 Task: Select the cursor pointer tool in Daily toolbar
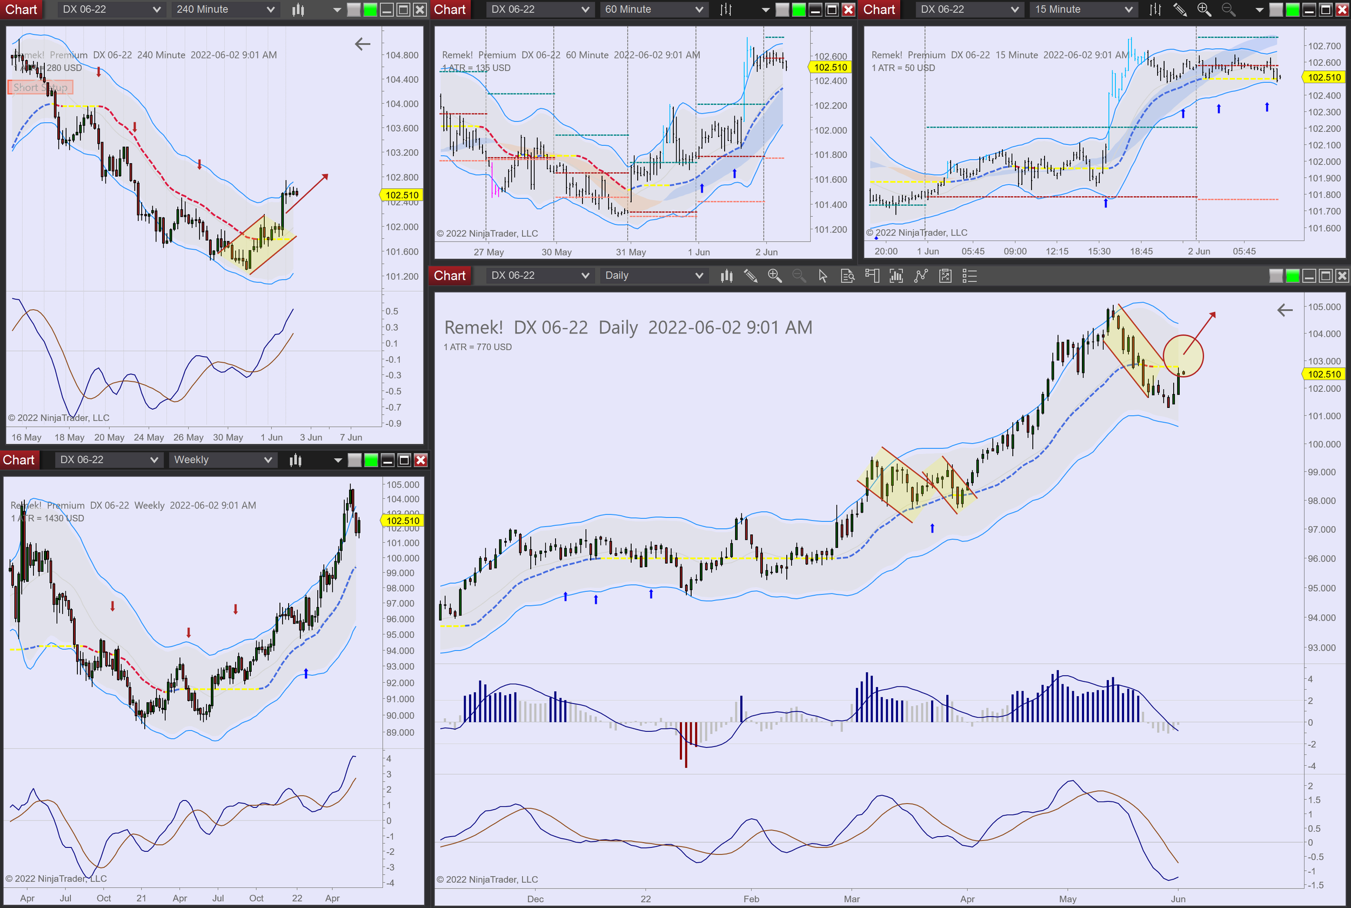823,276
